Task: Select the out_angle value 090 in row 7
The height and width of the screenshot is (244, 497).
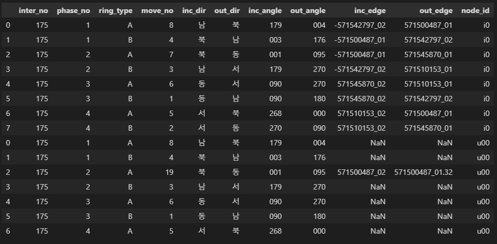Action: tap(318, 129)
